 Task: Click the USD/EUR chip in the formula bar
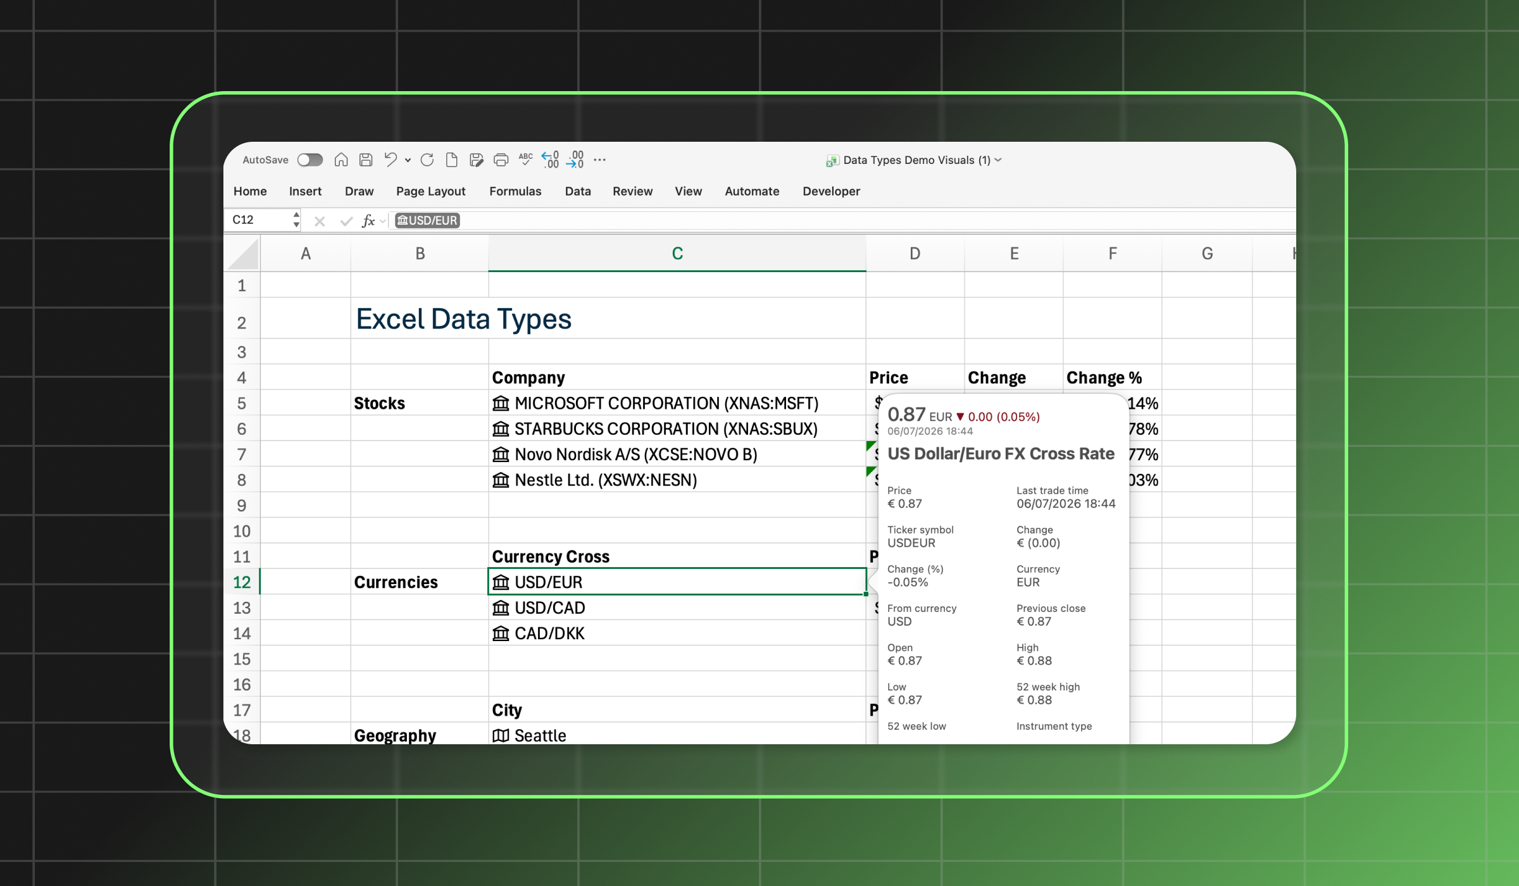427,220
